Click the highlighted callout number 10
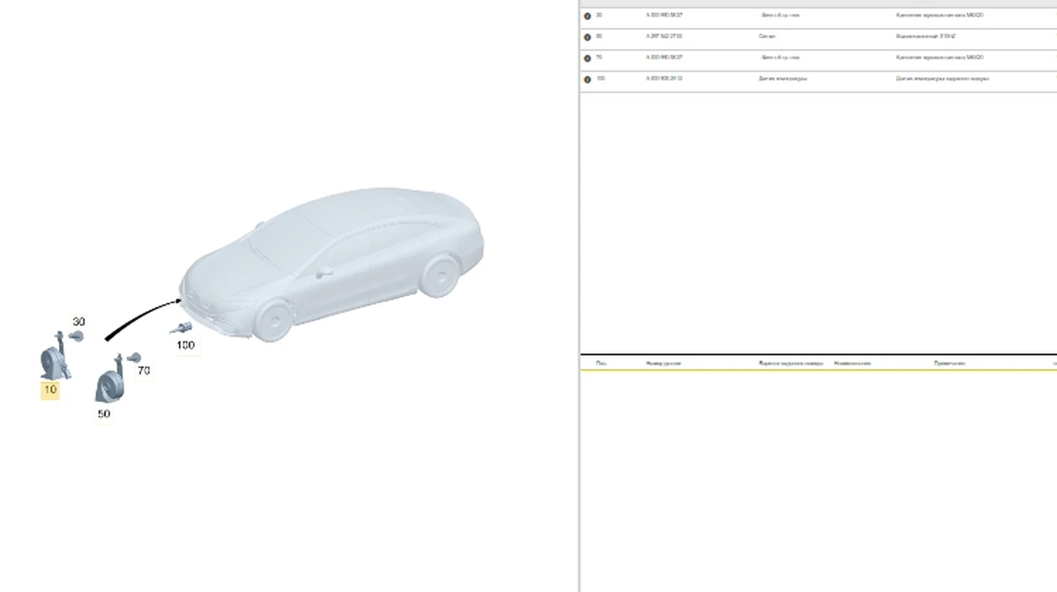Screen dimensions: 1057x592 [50, 389]
